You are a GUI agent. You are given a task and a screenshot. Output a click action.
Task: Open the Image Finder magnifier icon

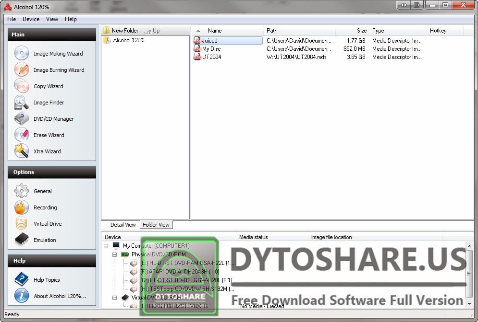pyautogui.click(x=22, y=103)
